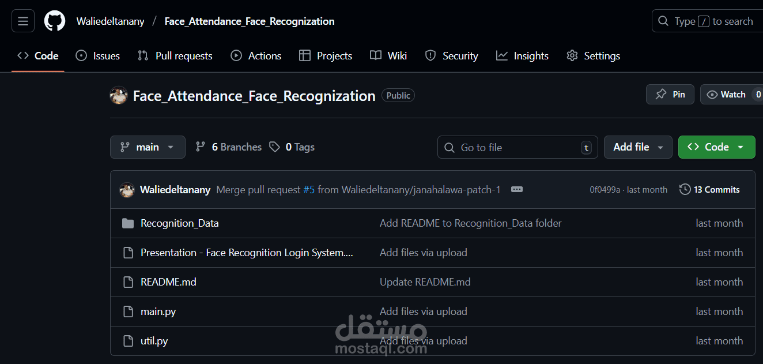This screenshot has width=763, height=364.
Task: Go to the Insights section
Action: pyautogui.click(x=522, y=55)
